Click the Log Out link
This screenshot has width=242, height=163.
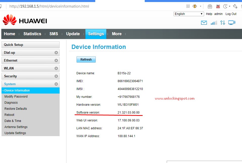pos(231,14)
